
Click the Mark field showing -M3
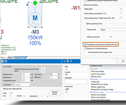click(x=76, y=69)
